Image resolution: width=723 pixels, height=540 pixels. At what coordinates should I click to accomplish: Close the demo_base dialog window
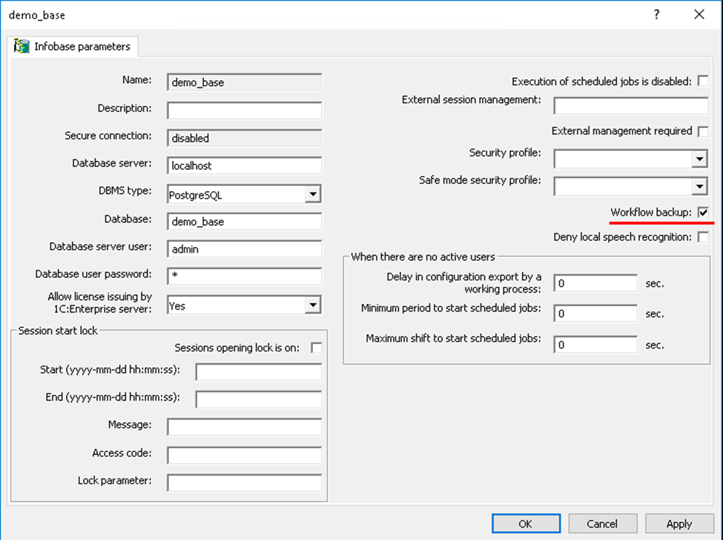pyautogui.click(x=698, y=15)
